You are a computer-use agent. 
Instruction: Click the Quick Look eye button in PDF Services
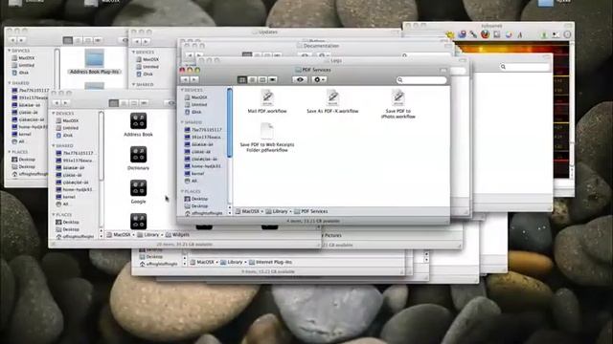[x=300, y=79]
